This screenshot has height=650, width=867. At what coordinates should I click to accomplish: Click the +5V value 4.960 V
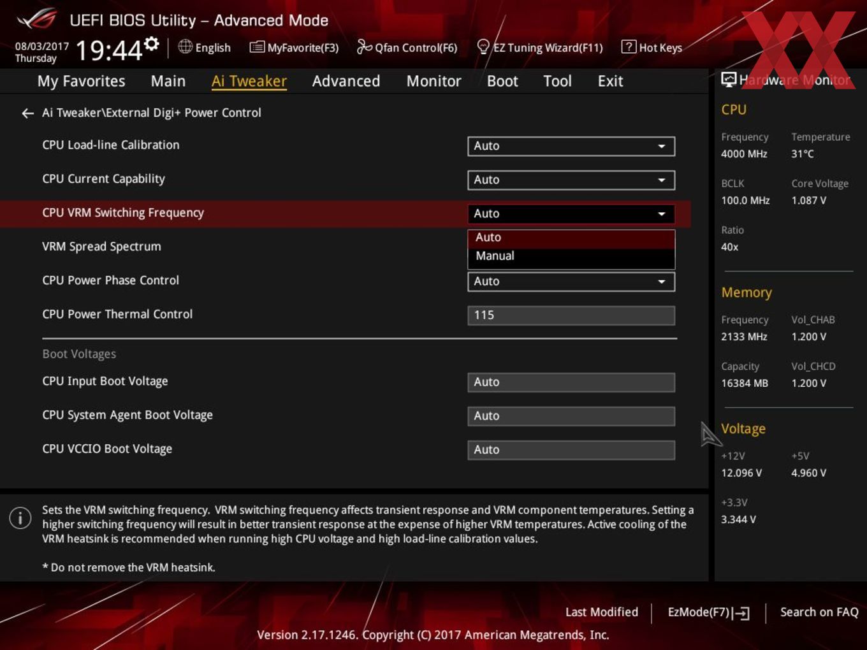[x=809, y=473]
